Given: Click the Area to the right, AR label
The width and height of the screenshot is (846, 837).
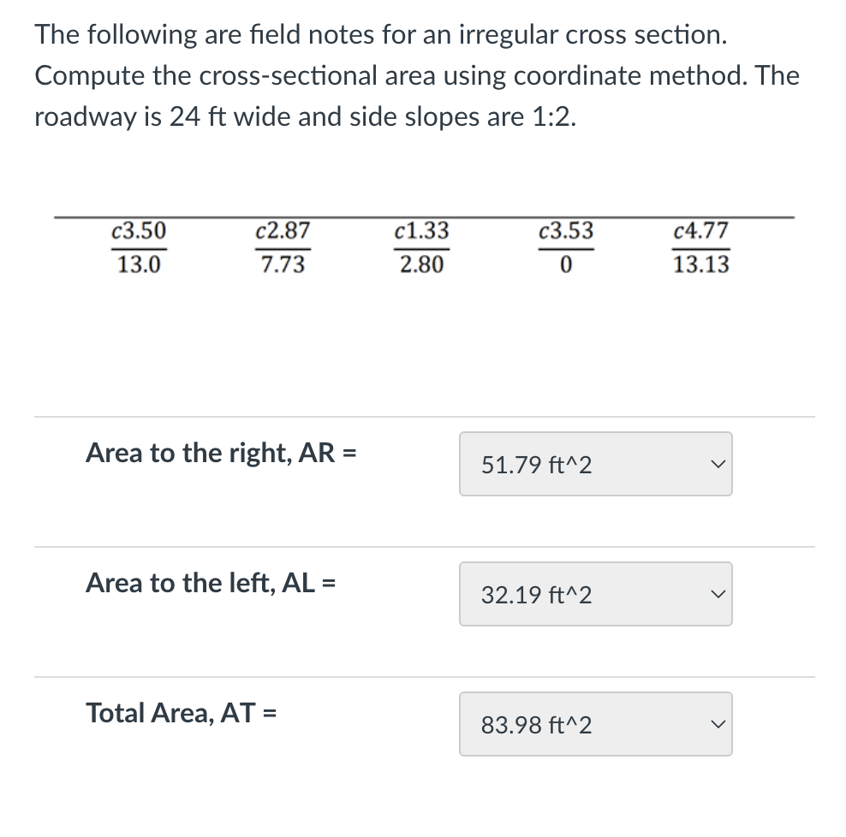Looking at the screenshot, I should click(x=222, y=453).
